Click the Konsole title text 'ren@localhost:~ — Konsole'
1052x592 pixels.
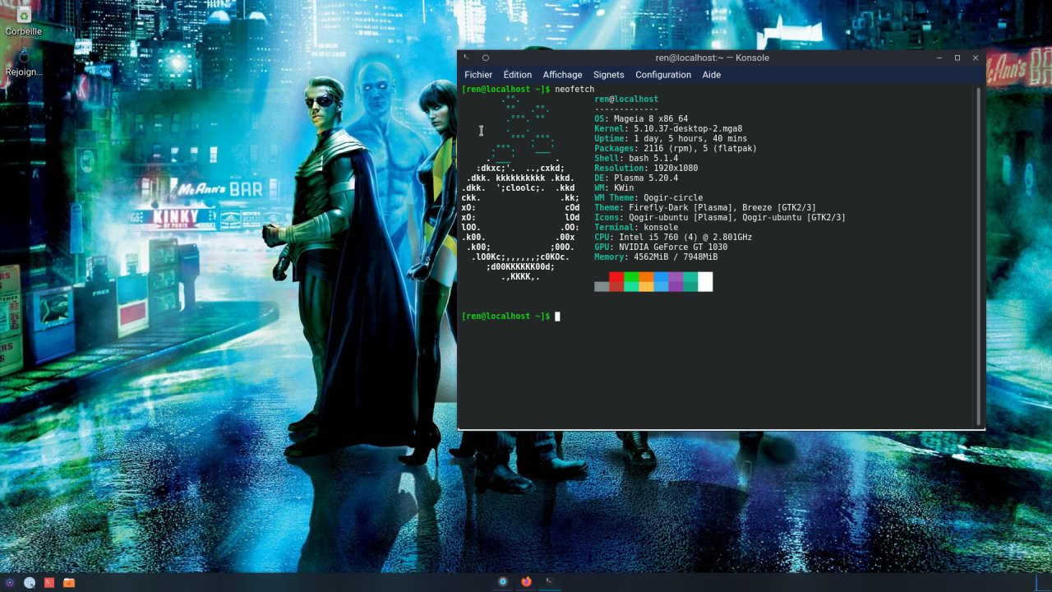click(713, 58)
